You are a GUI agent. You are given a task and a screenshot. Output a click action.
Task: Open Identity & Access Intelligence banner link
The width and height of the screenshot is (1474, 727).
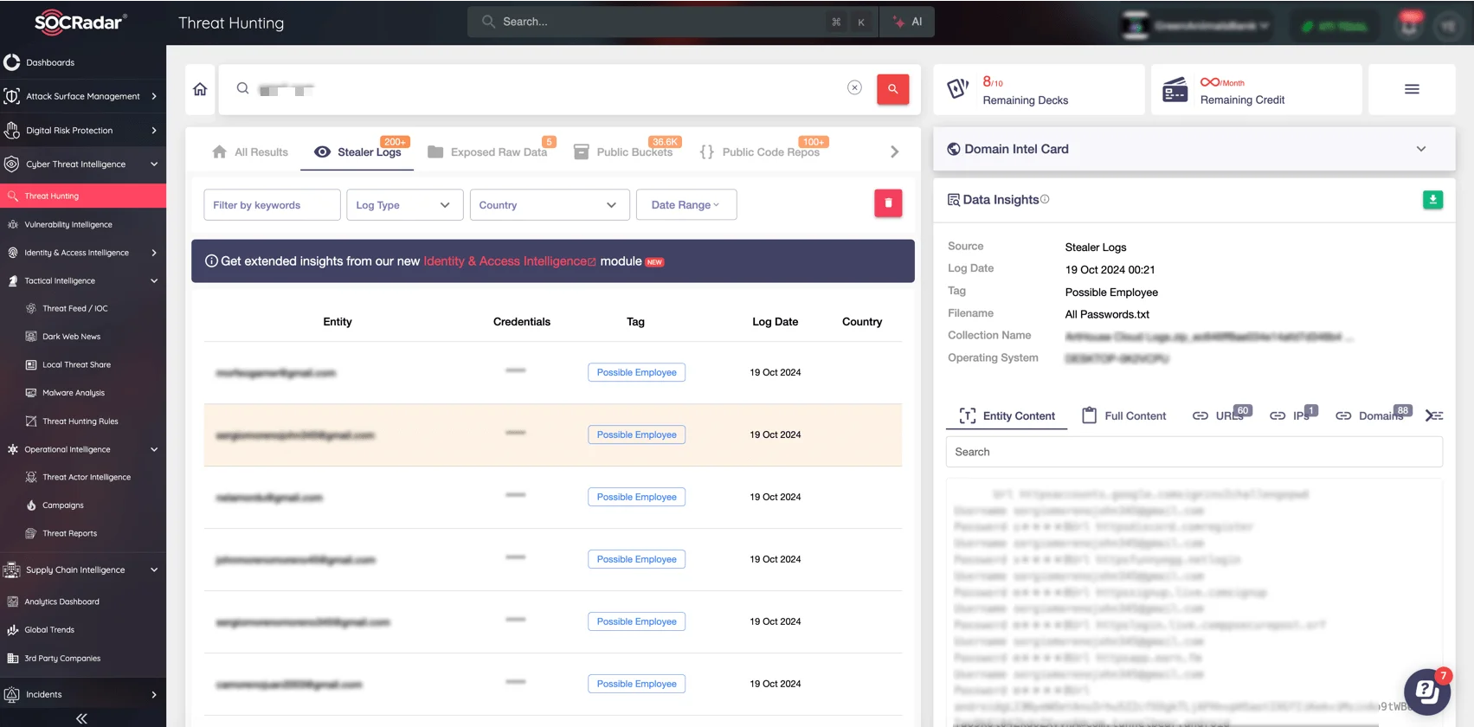509,261
